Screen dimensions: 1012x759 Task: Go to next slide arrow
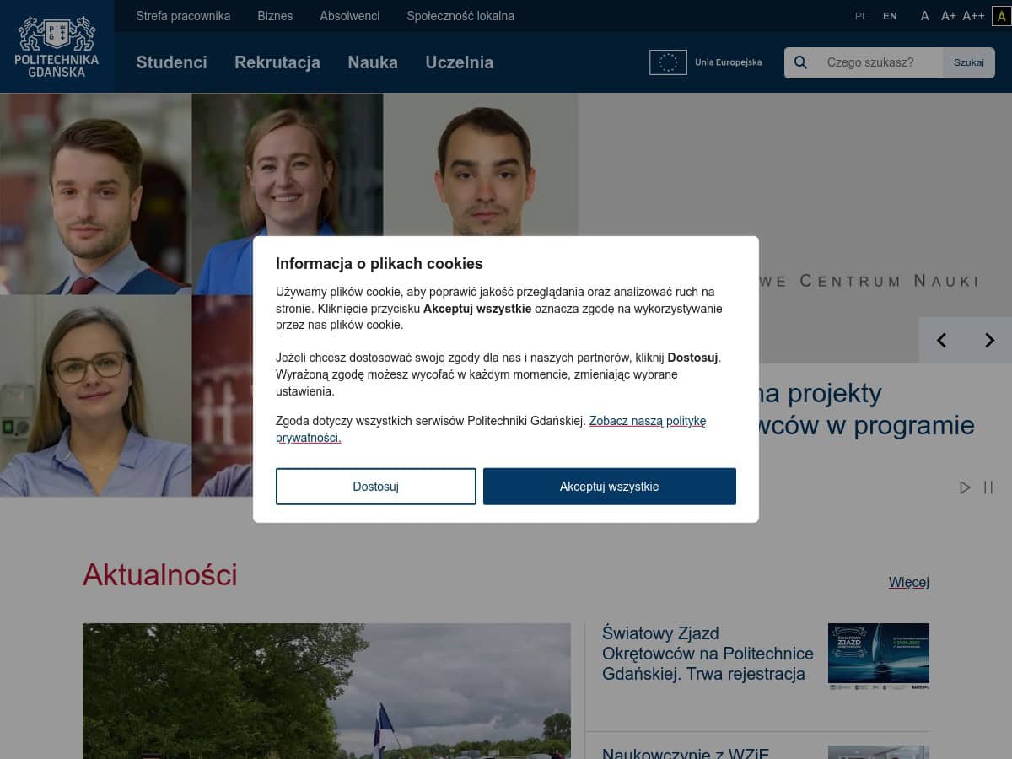[x=989, y=340]
